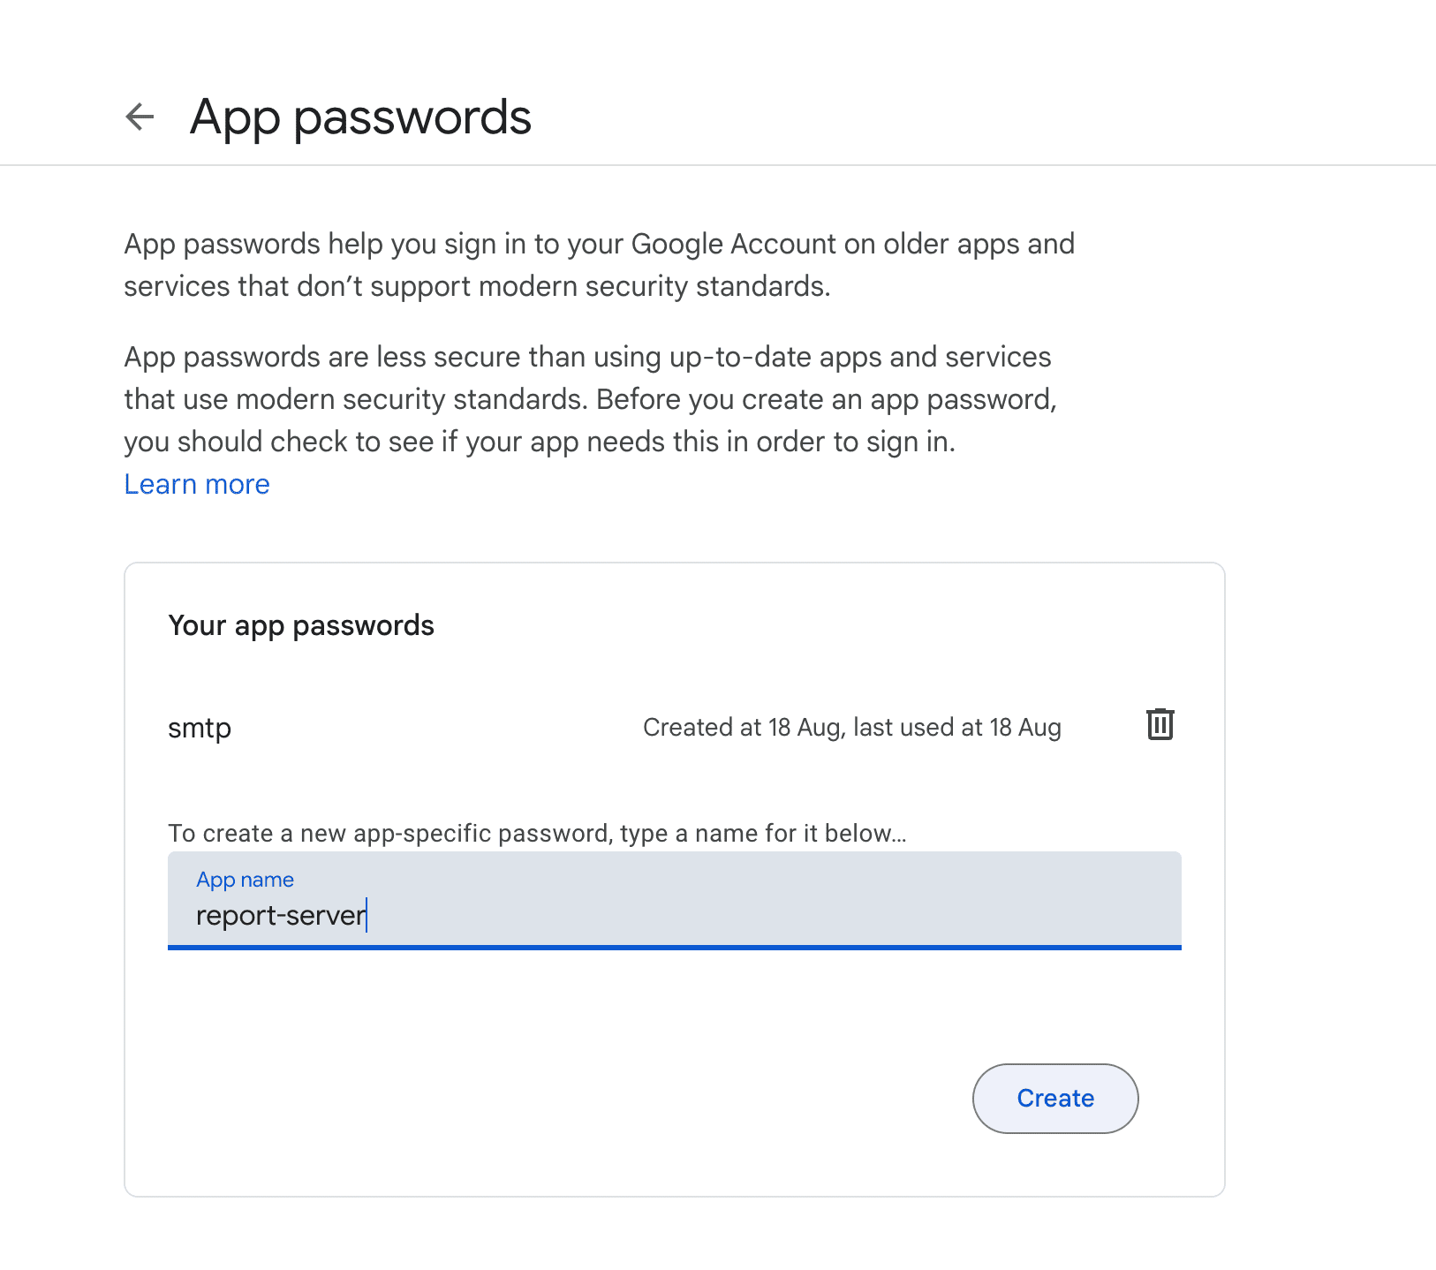Click the App name floating label
Image resolution: width=1436 pixels, height=1270 pixels.
245,880
